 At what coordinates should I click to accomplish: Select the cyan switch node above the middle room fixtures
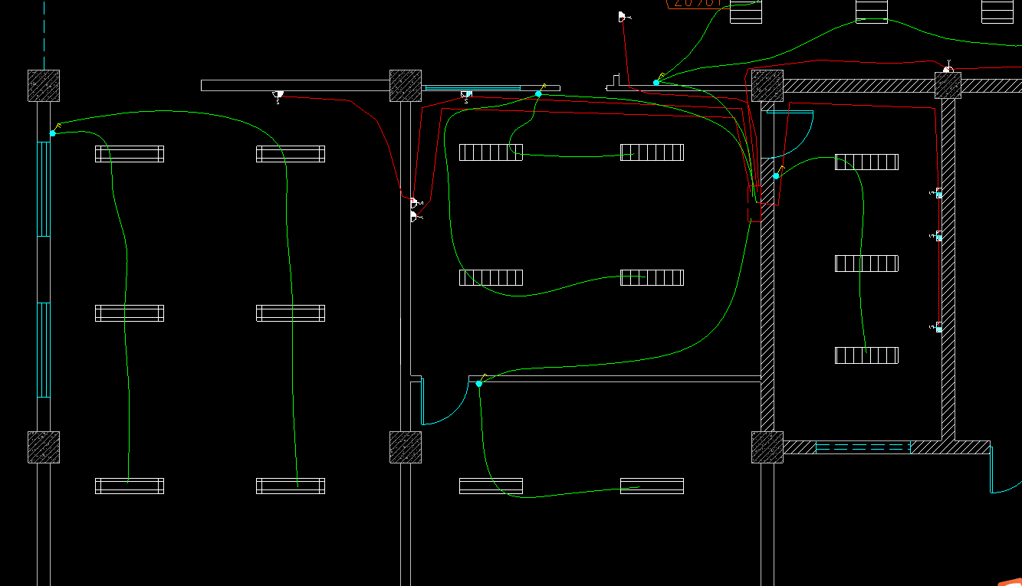point(538,93)
